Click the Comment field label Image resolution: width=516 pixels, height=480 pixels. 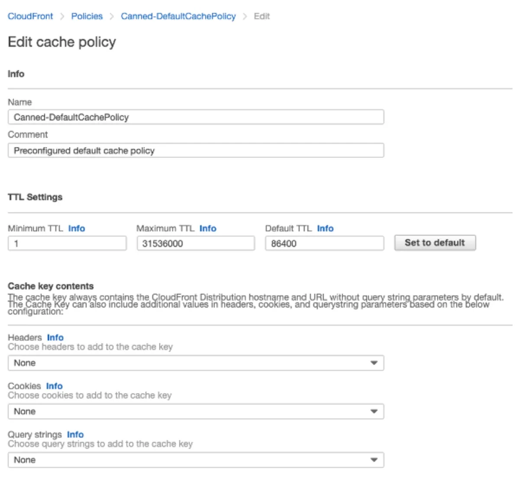(28, 134)
